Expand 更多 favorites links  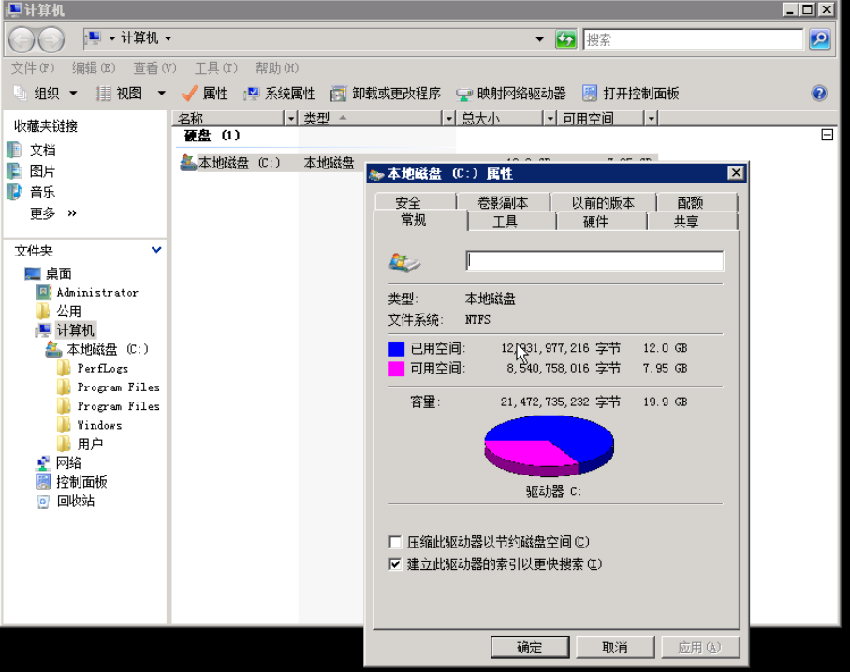tap(53, 213)
